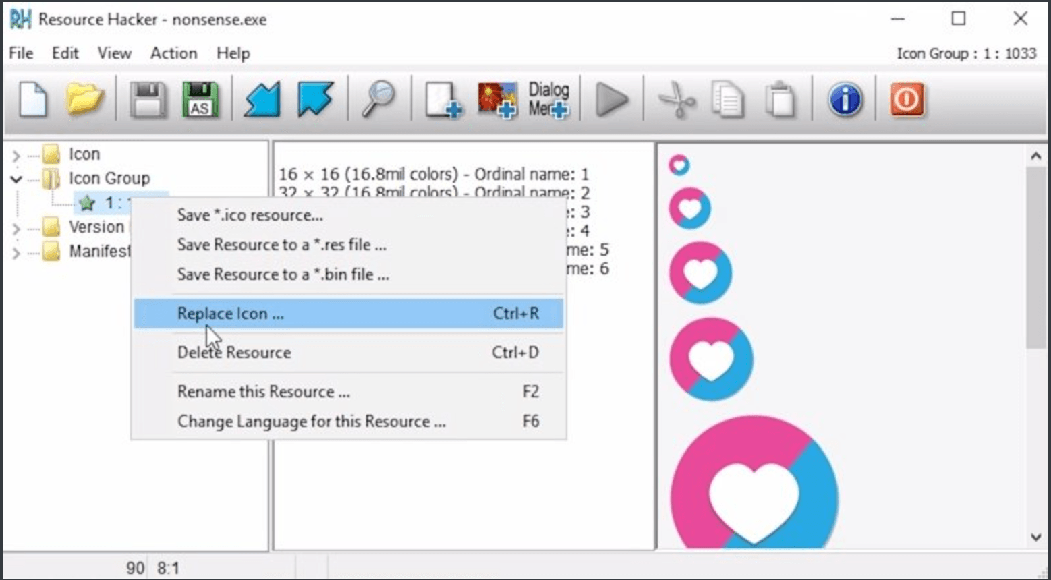Open a file with the folder icon
Screen dimensions: 1051x580
point(84,100)
